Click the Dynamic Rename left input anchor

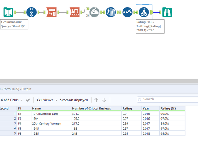click(x=88, y=9)
